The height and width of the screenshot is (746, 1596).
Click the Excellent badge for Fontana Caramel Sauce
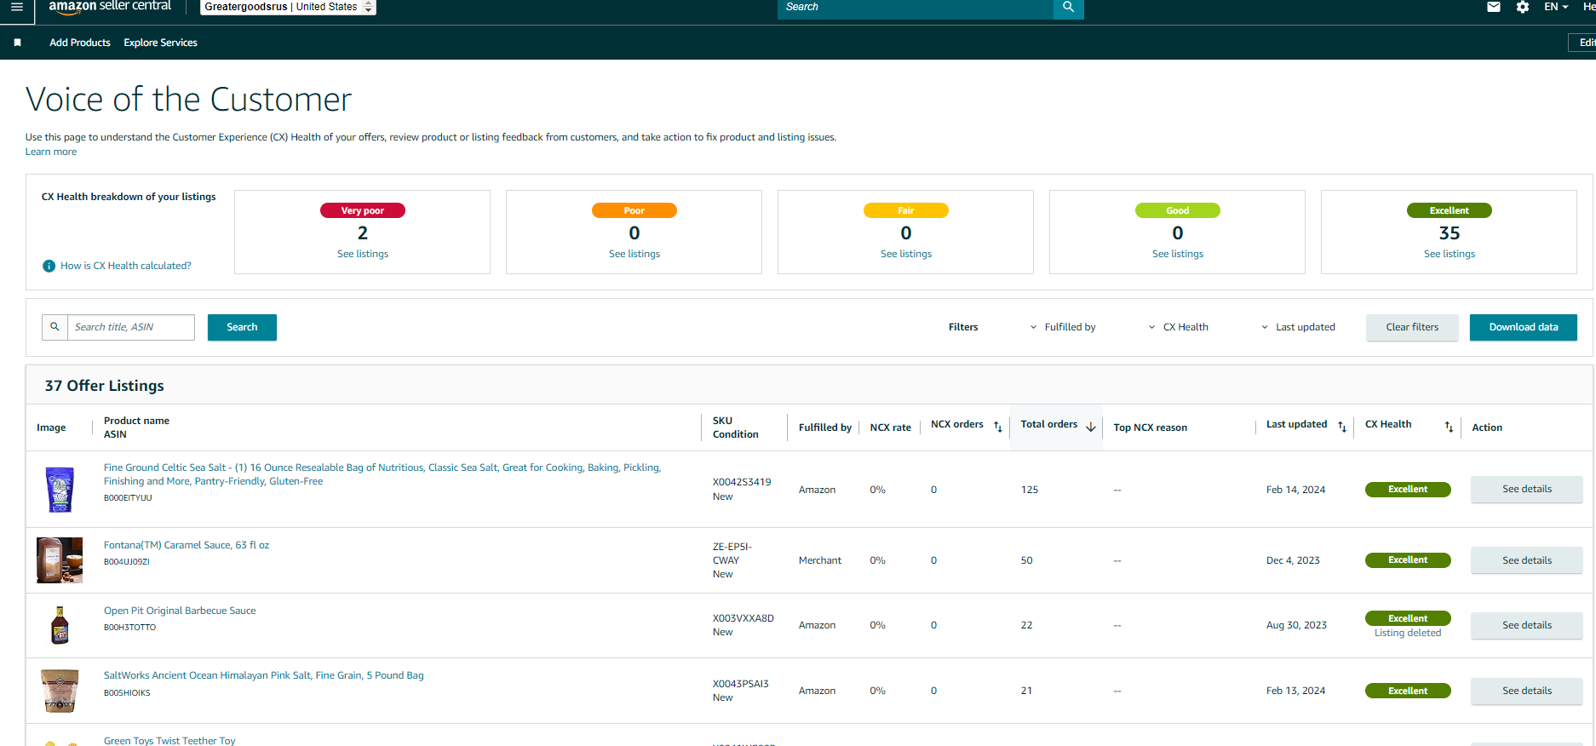(x=1408, y=560)
